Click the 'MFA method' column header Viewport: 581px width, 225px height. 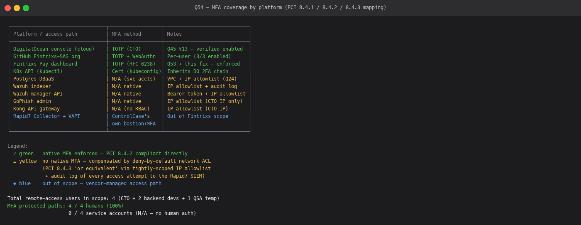[127, 34]
